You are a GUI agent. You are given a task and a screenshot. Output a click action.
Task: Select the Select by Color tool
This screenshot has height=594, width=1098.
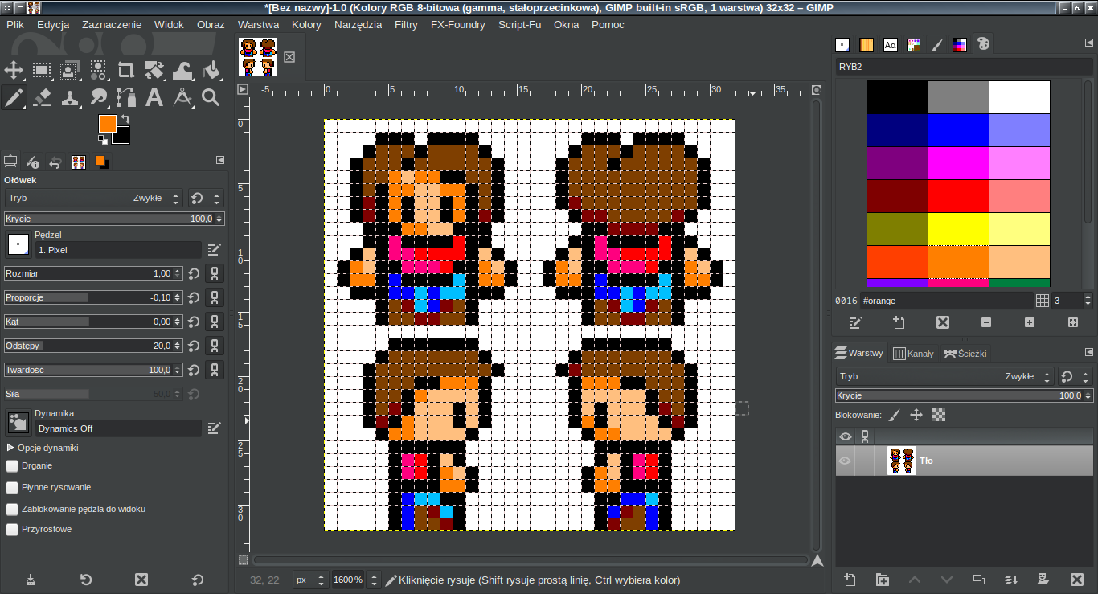click(x=98, y=70)
